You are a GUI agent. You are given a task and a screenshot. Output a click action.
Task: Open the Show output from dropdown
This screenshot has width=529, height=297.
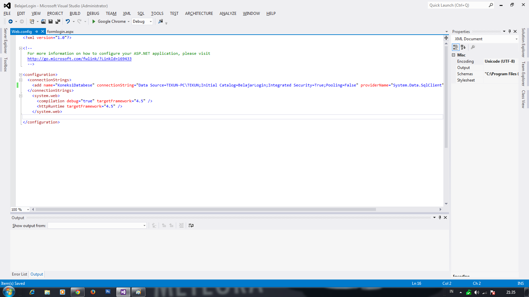point(144,226)
